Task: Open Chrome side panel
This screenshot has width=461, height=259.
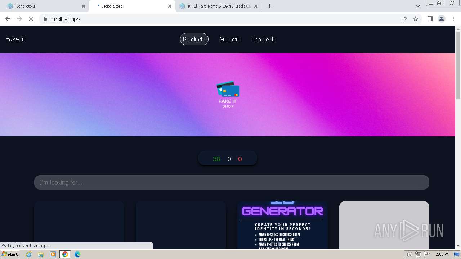Action: [430, 19]
